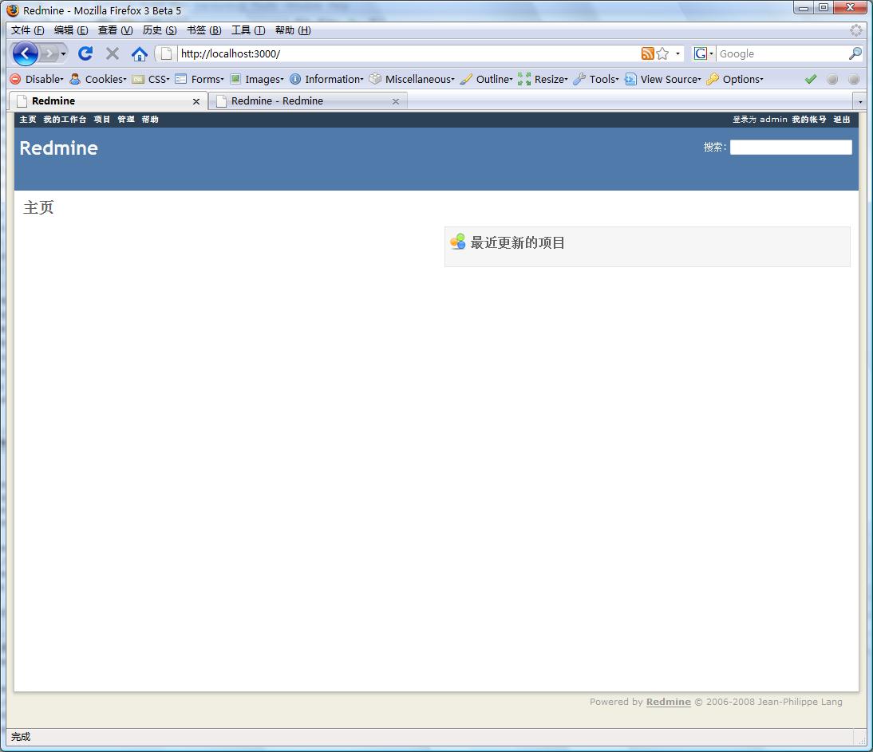Click the Firefox icon in the title bar
The image size is (873, 752).
[x=13, y=10]
